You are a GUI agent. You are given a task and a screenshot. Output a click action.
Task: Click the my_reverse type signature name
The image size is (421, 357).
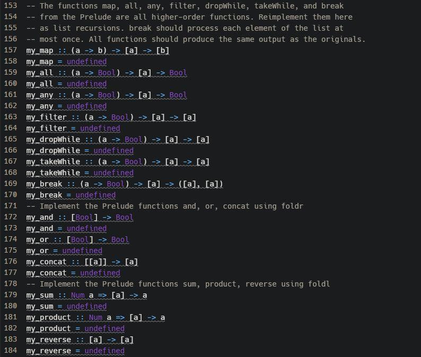click(x=48, y=340)
